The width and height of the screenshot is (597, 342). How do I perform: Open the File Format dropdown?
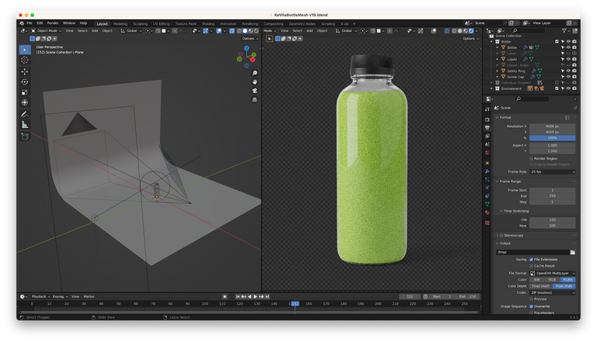pos(553,273)
